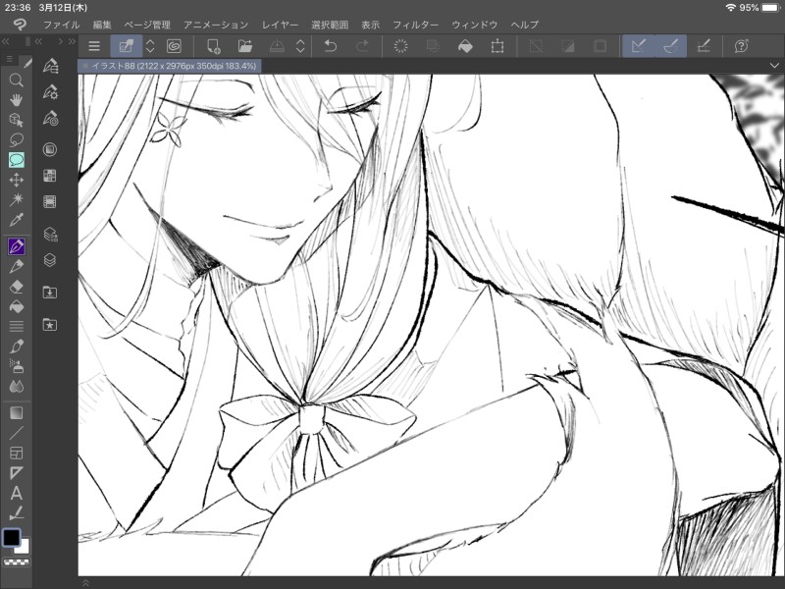Select the Auto Select magic wand tool
This screenshot has height=589, width=785.
coord(16,199)
